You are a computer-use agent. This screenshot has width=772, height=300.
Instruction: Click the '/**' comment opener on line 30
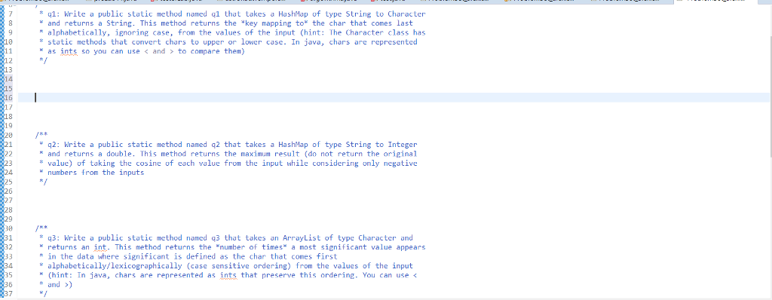41,228
